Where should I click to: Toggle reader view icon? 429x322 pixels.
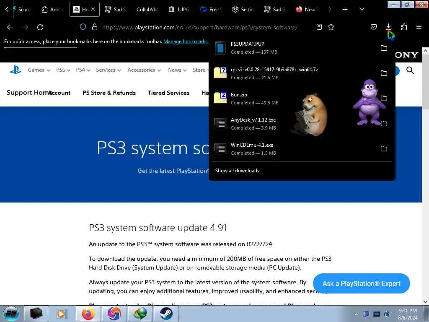pyautogui.click(x=319, y=27)
